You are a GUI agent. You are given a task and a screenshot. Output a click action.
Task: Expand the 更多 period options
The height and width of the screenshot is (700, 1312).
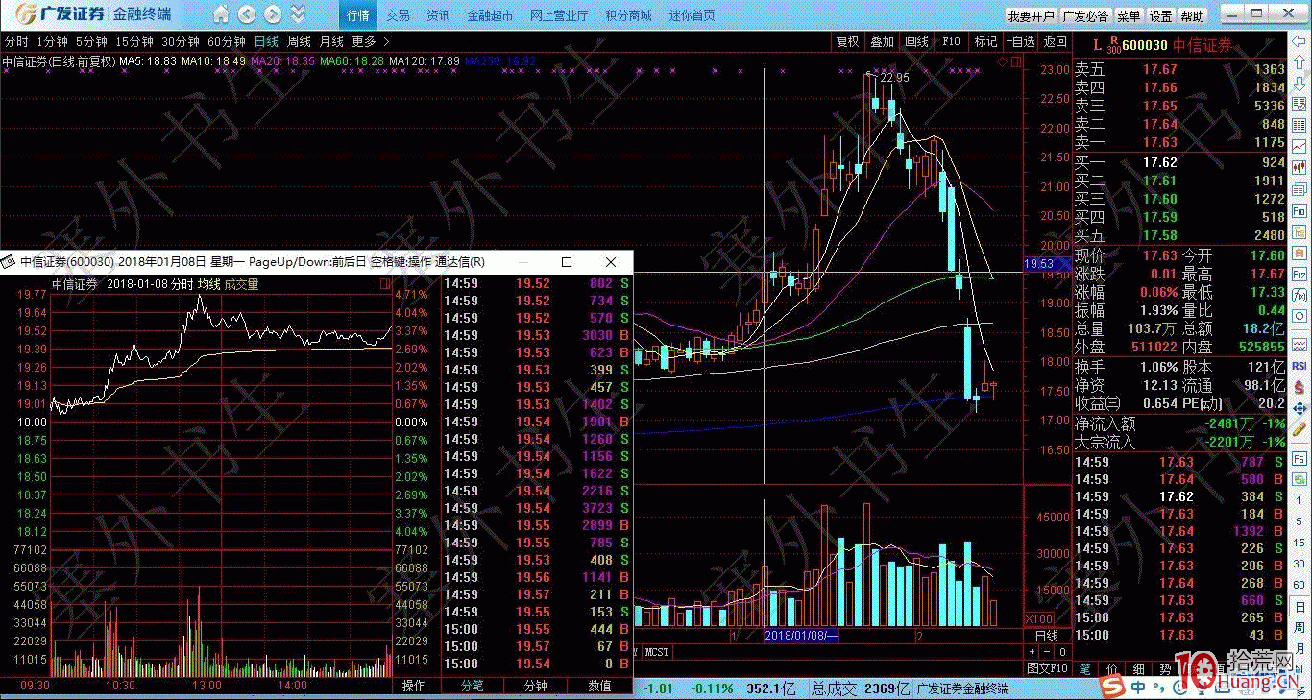coord(371,41)
